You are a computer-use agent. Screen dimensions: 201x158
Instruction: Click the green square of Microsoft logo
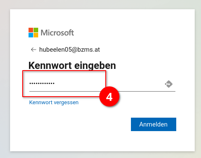(36, 30)
